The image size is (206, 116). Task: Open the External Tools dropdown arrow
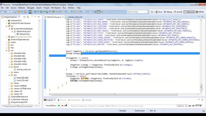[50, 12]
